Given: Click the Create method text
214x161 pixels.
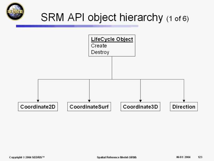Looking at the screenshot, I should pyautogui.click(x=99, y=46).
